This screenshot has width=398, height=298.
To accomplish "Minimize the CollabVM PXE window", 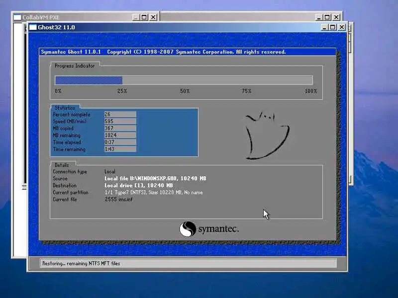I will (x=136, y=17).
